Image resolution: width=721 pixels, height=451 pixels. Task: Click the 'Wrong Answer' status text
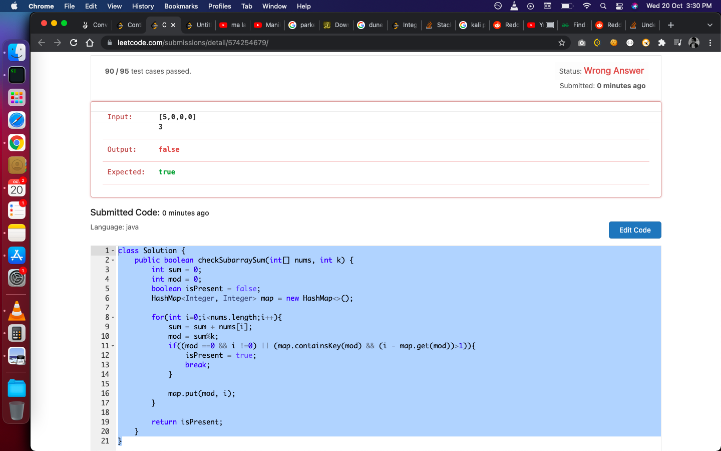pos(614,71)
